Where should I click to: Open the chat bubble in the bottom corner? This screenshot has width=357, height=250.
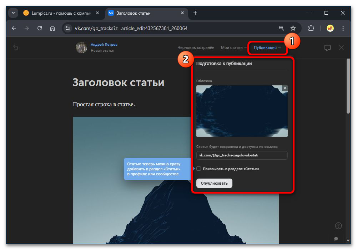[336, 238]
